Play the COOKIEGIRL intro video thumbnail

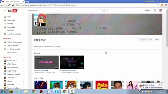click(x=46, y=62)
